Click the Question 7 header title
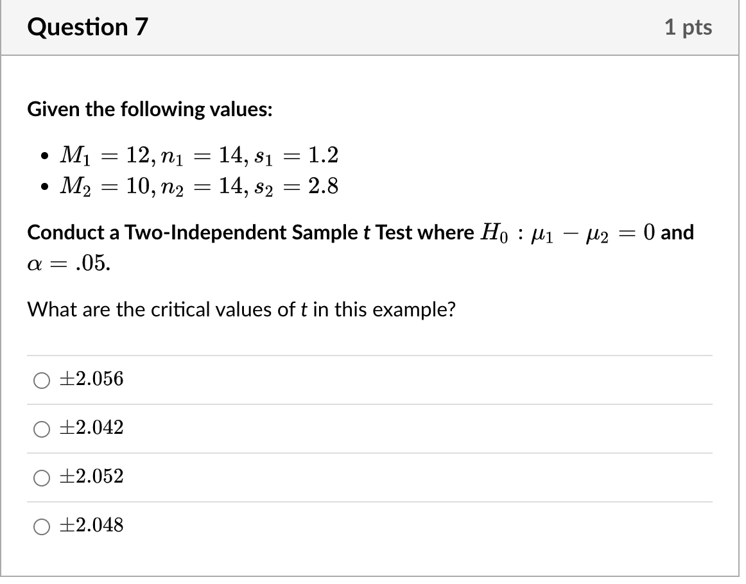 87,27
